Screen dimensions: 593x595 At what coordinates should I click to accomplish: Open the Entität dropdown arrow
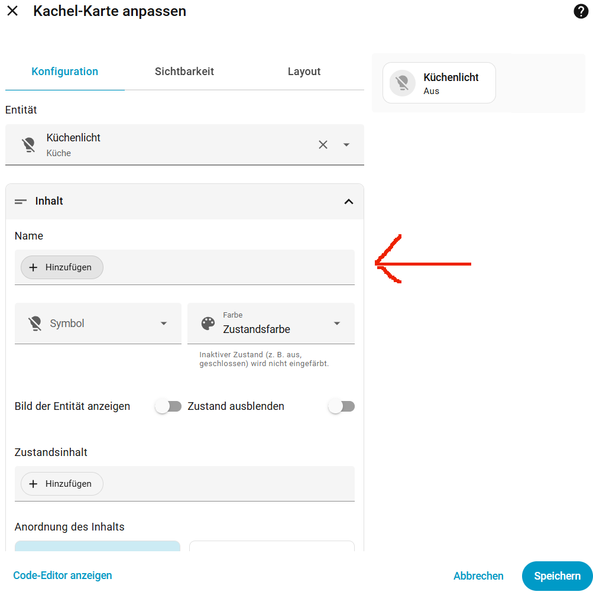click(346, 144)
